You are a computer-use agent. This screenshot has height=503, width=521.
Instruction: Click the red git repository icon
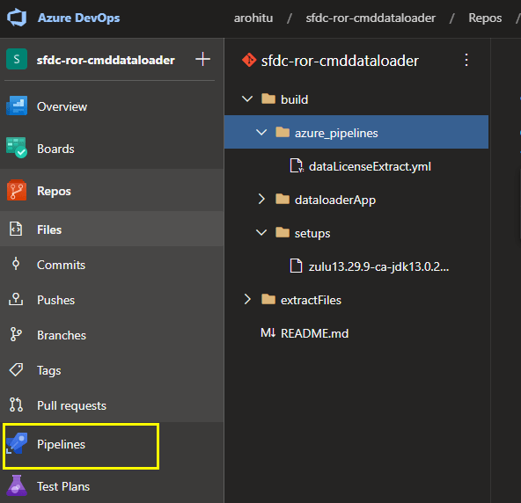click(x=249, y=60)
